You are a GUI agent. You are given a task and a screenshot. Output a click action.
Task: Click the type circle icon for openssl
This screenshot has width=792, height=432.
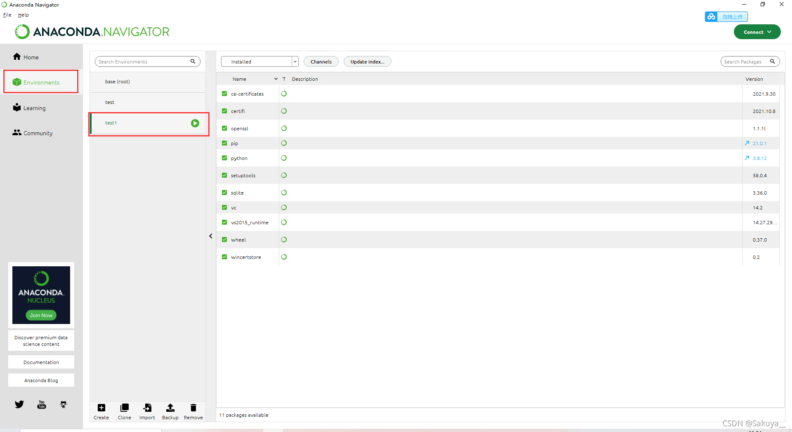point(284,128)
